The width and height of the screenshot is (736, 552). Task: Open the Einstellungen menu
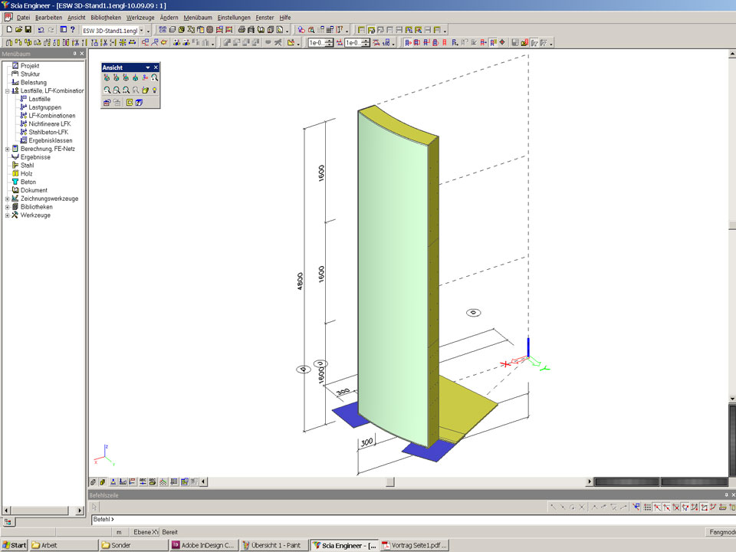point(234,17)
